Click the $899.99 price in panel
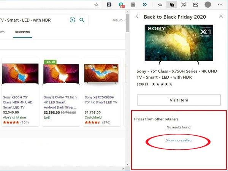This screenshot has height=171, width=228. [x=142, y=84]
